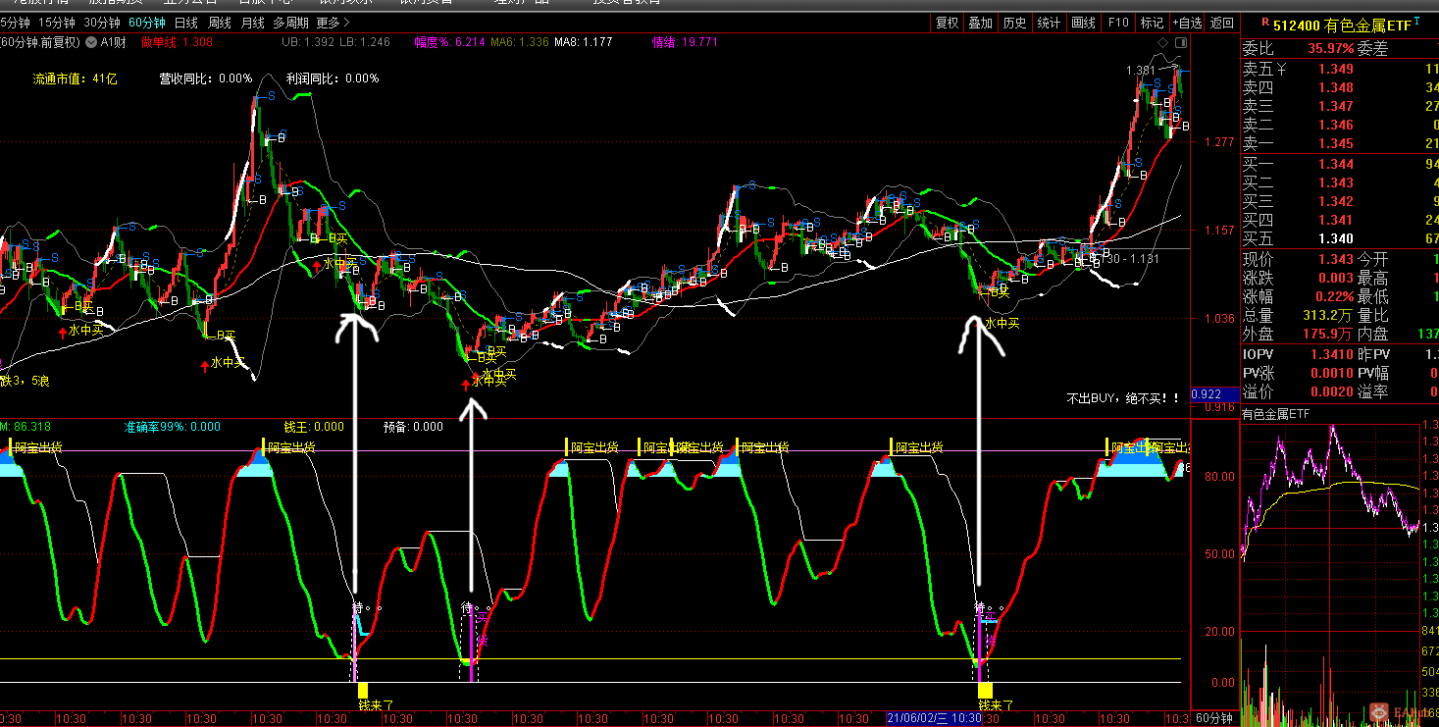The width and height of the screenshot is (1439, 727).
Task: Open the 多周期 multi-period view
Action: pos(290,23)
